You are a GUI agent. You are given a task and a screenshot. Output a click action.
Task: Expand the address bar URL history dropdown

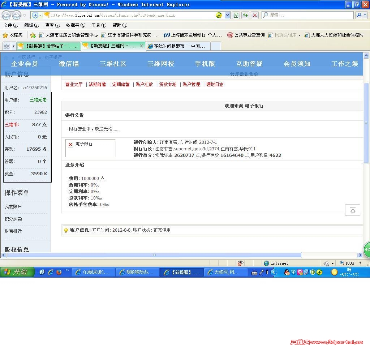coord(227,15)
